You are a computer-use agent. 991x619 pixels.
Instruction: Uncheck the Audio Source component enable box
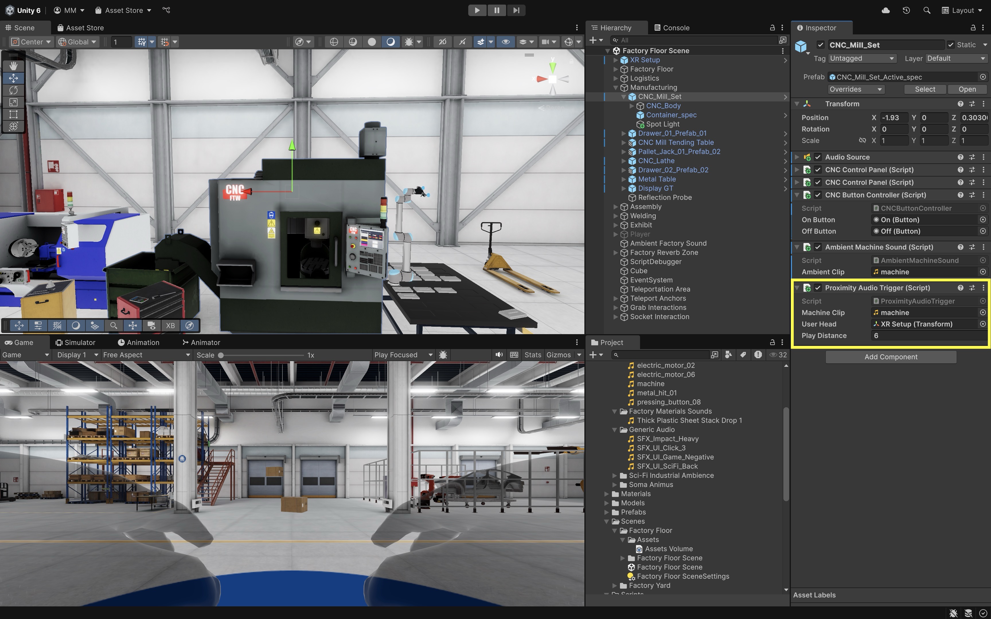818,157
